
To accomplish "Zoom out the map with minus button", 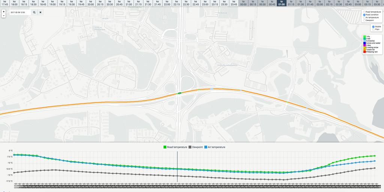I will [x=3, y=16].
